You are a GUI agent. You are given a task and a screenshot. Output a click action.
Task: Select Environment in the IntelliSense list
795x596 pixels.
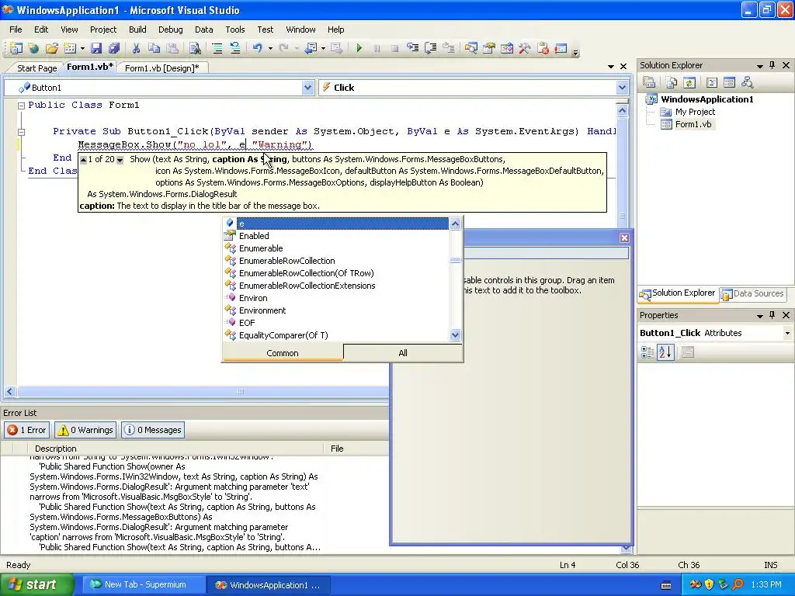coord(336,310)
